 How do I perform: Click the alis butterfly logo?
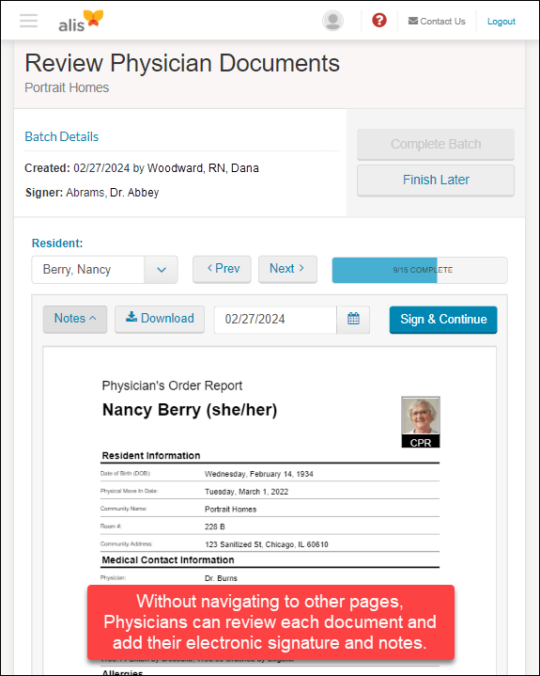coord(81,21)
